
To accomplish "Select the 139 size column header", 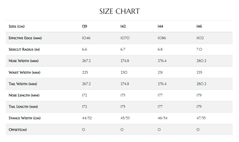I will point(84,26).
